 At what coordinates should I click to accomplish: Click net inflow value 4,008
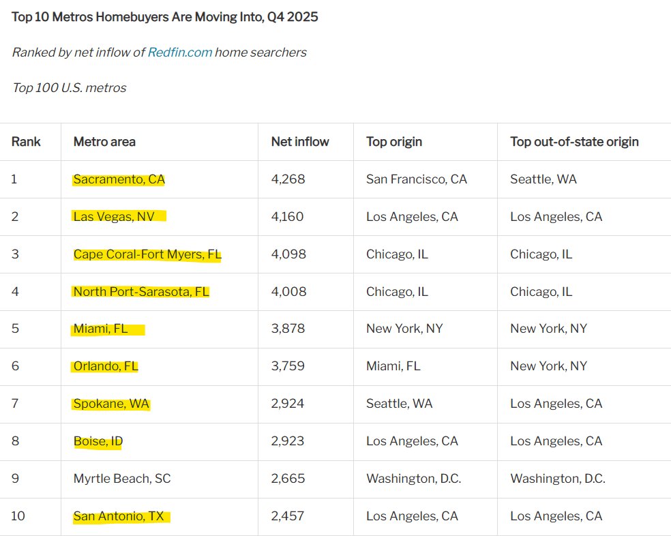tap(289, 292)
